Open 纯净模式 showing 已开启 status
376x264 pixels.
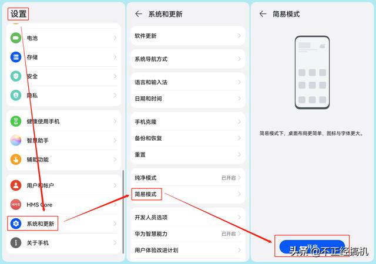point(188,178)
